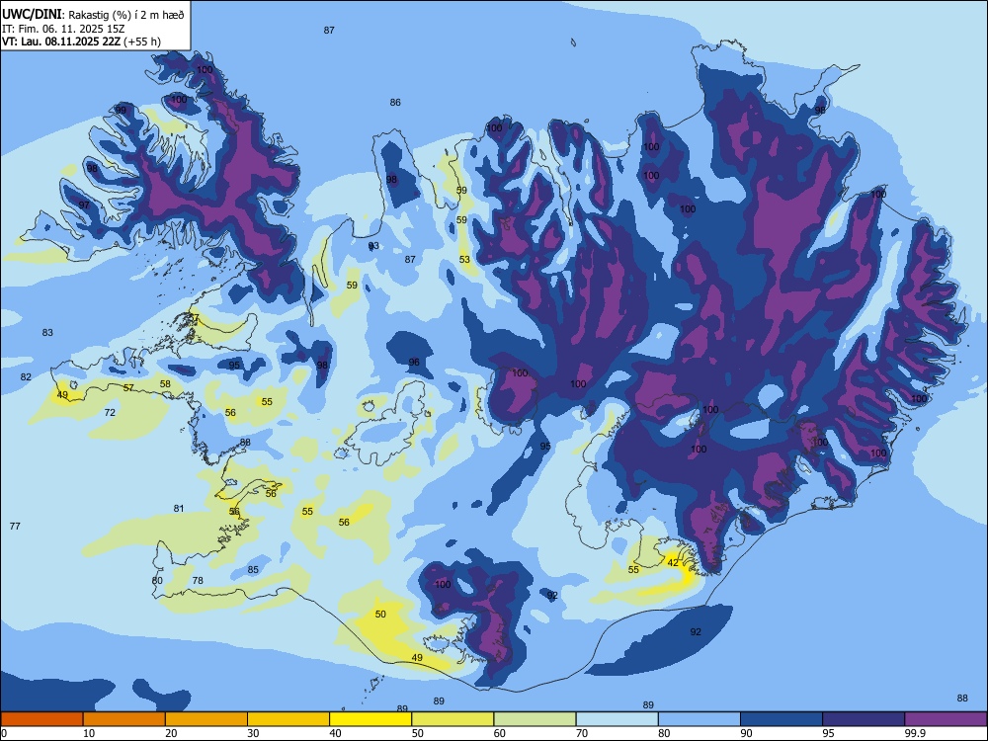
Task: Select the orange 10–20 legend color block
Action: coord(124,719)
